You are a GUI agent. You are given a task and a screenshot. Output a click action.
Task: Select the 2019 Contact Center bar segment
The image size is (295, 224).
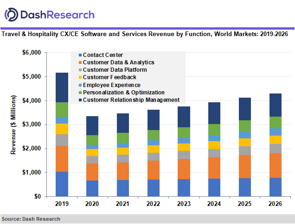[x=62, y=184]
